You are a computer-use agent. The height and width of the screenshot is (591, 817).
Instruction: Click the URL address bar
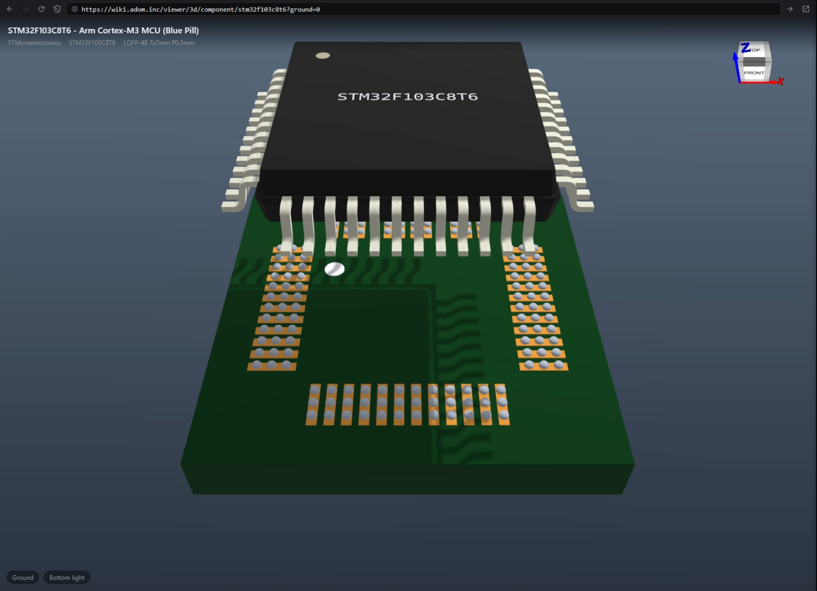click(424, 9)
